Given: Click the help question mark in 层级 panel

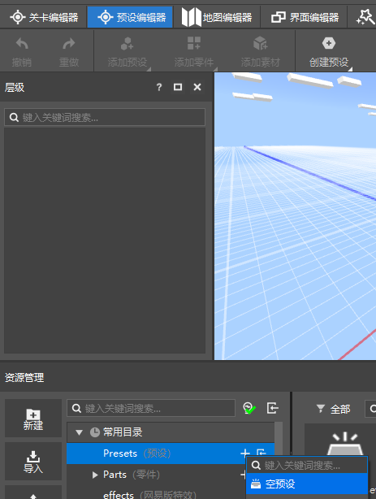Looking at the screenshot, I should [159, 87].
